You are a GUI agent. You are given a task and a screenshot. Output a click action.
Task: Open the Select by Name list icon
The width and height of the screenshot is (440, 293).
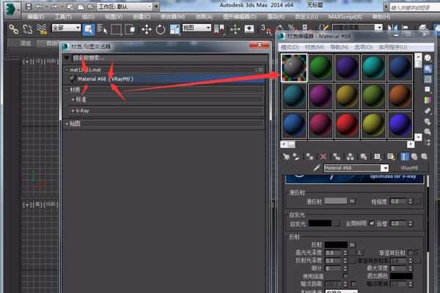(x=103, y=29)
